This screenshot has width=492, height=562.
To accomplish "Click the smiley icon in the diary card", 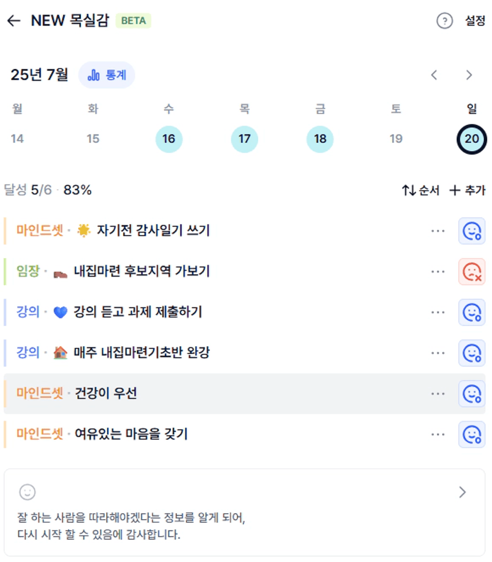I will (x=27, y=492).
